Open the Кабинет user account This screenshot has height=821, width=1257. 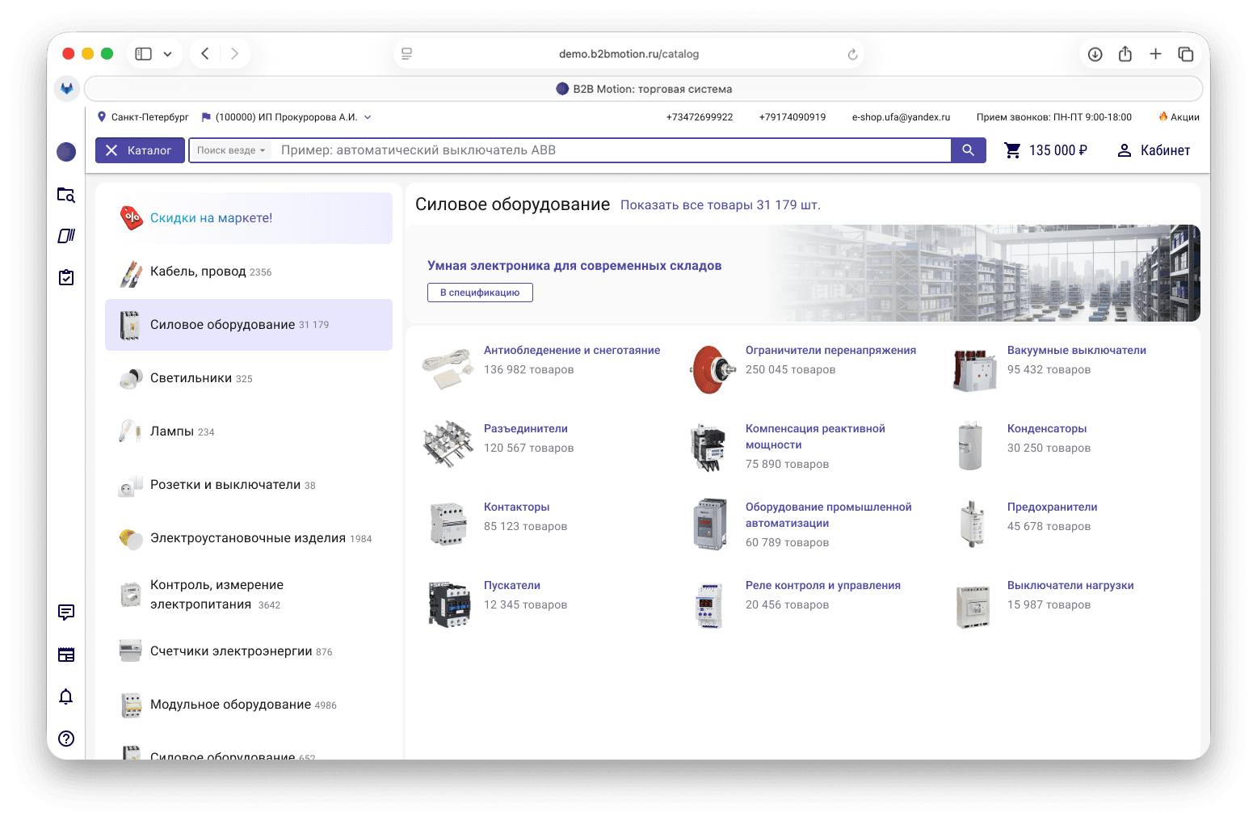(x=1154, y=150)
